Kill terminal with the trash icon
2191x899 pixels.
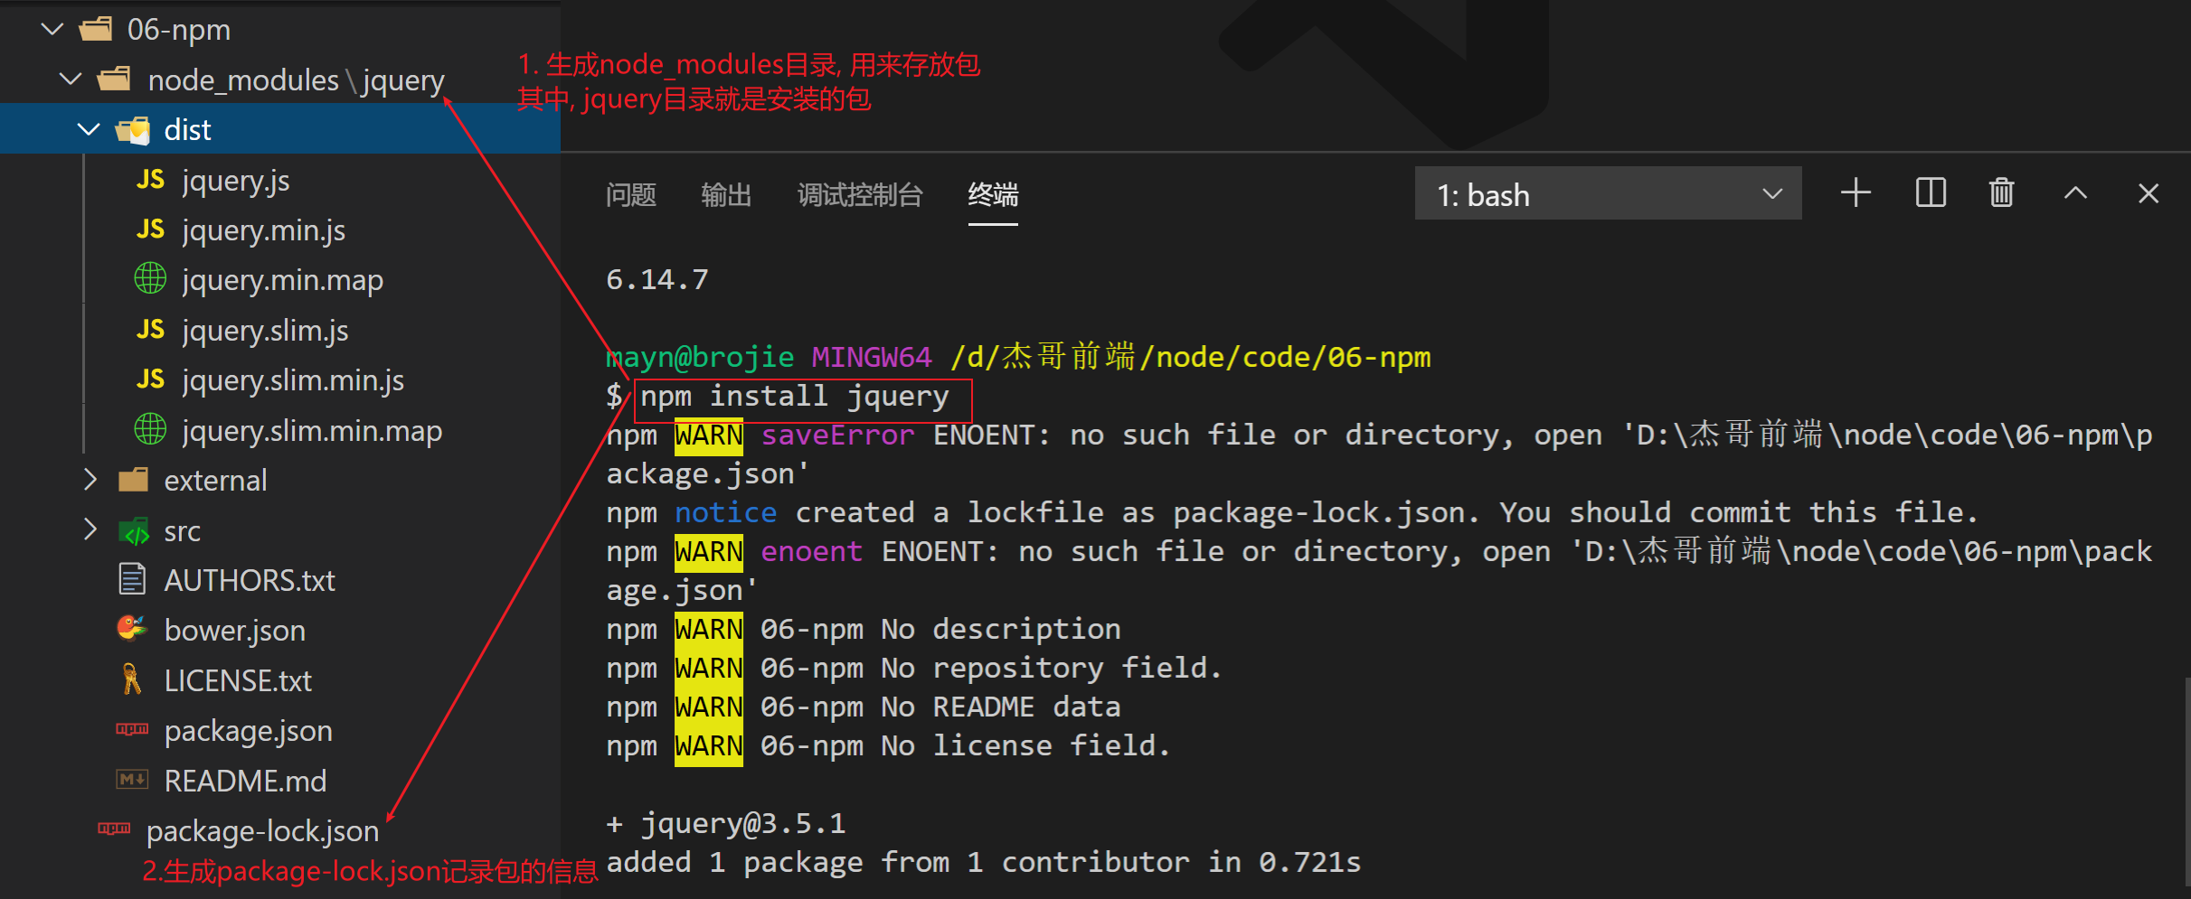2002,193
